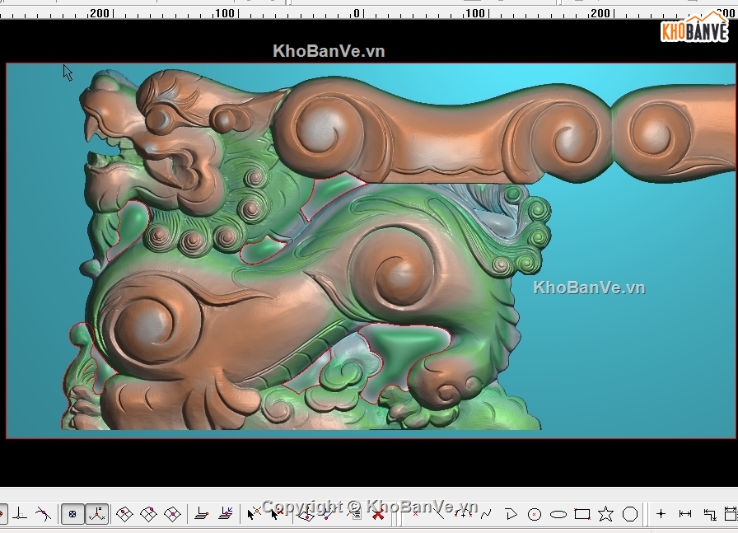Select the rectangle drawing tool
The width and height of the screenshot is (738, 533).
(582, 514)
